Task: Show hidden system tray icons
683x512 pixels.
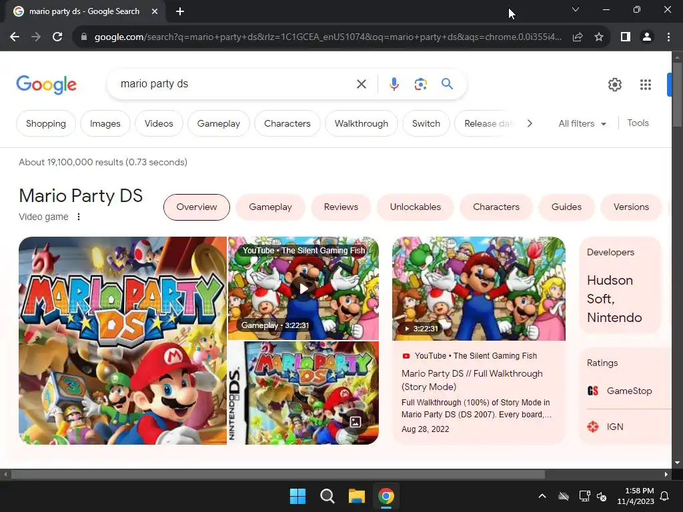Action: (542, 496)
